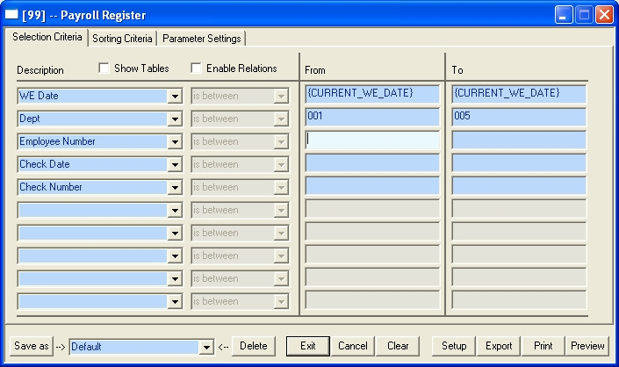Select the Selection Criteria tab

tap(47, 38)
